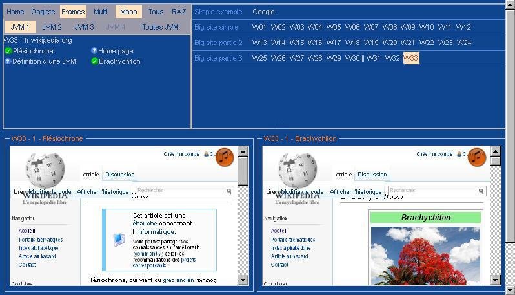Click the grec ancien link
The image size is (515, 295).
point(178,280)
